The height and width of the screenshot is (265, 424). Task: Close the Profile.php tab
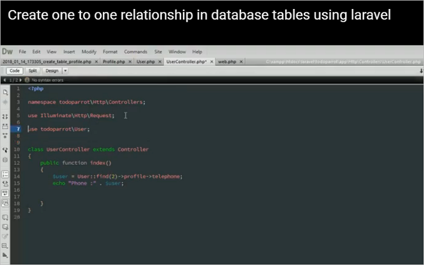tap(130, 61)
